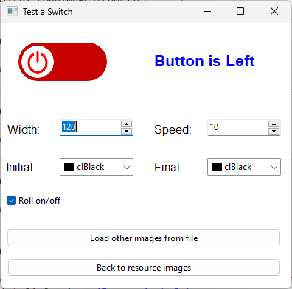Click the 'Test a Switch' title text
The height and width of the screenshot is (289, 292).
pos(48,12)
